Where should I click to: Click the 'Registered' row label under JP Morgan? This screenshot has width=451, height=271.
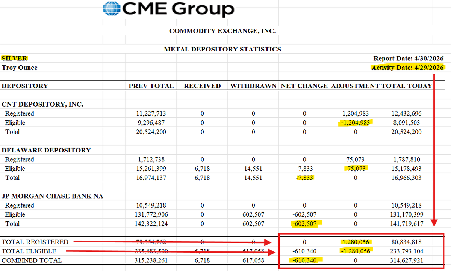click(20, 205)
